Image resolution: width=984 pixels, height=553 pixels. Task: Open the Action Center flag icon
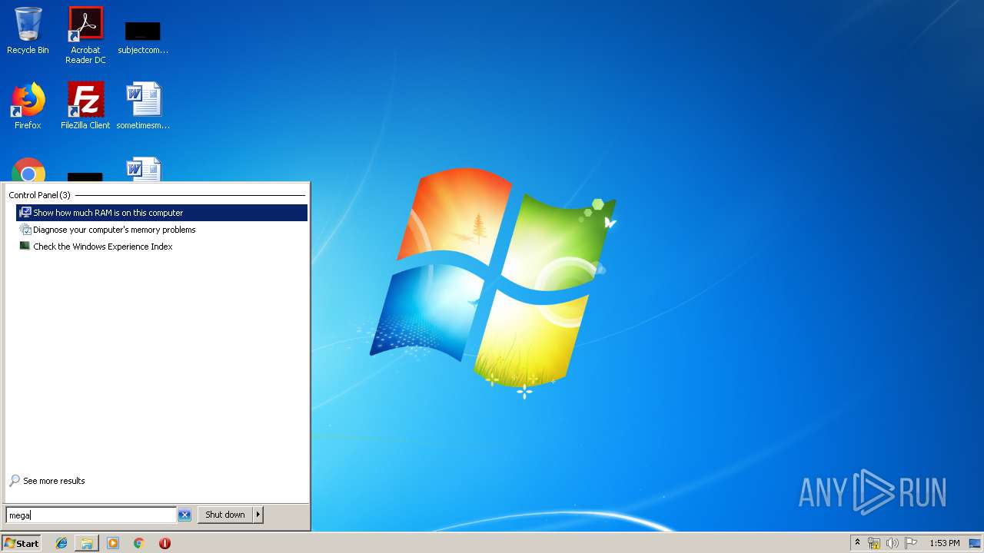(x=911, y=543)
